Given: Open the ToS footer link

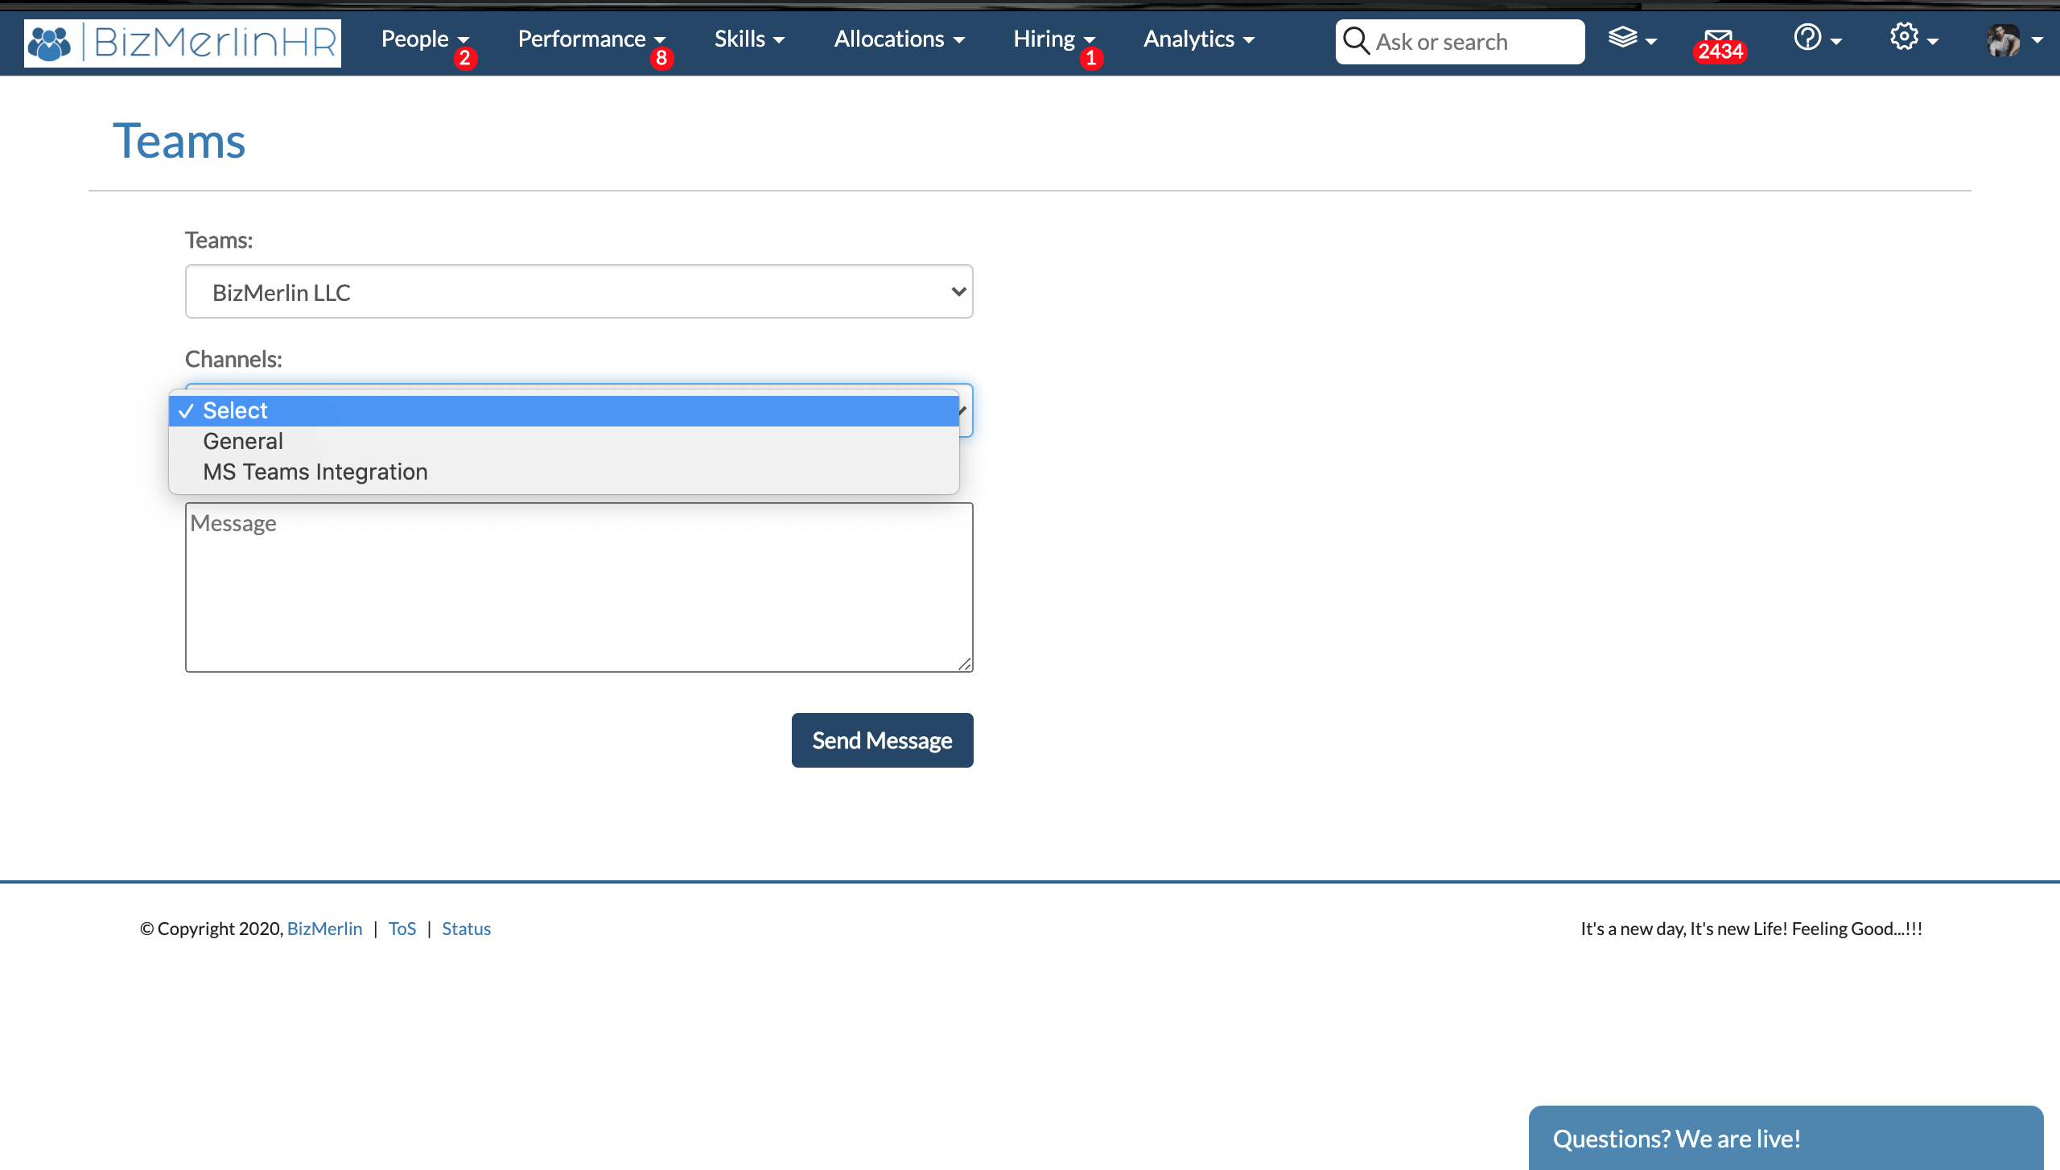Looking at the screenshot, I should tap(402, 929).
